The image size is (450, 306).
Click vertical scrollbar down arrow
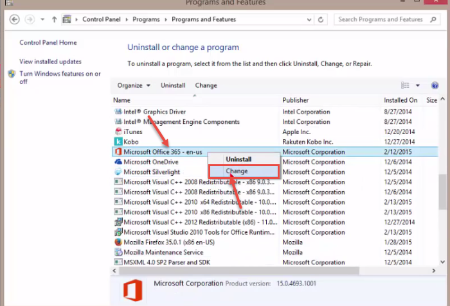tap(442, 262)
